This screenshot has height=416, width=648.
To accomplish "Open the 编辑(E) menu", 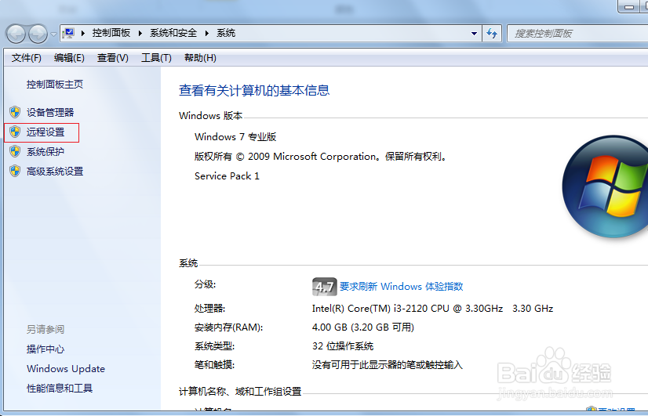I will 69,58.
